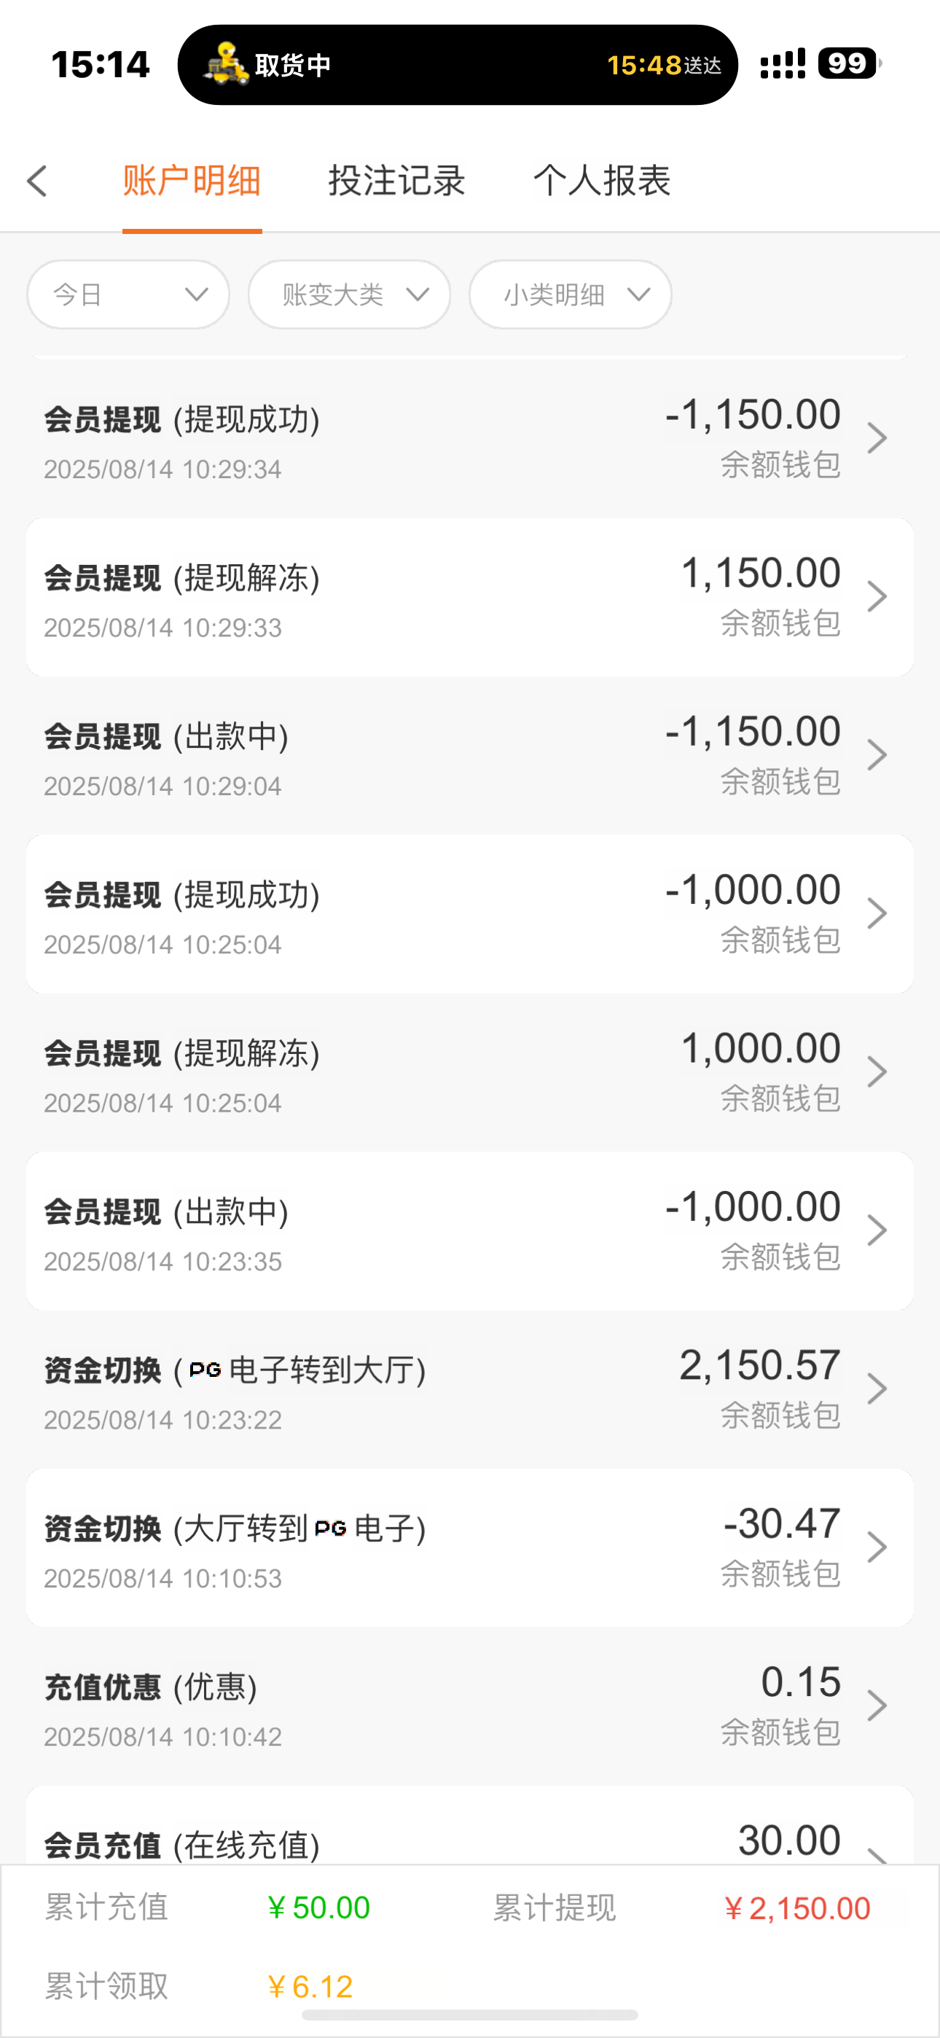Open the 1,000.00 提现解冻 record
940x2038 pixels.
pyautogui.click(x=470, y=1072)
